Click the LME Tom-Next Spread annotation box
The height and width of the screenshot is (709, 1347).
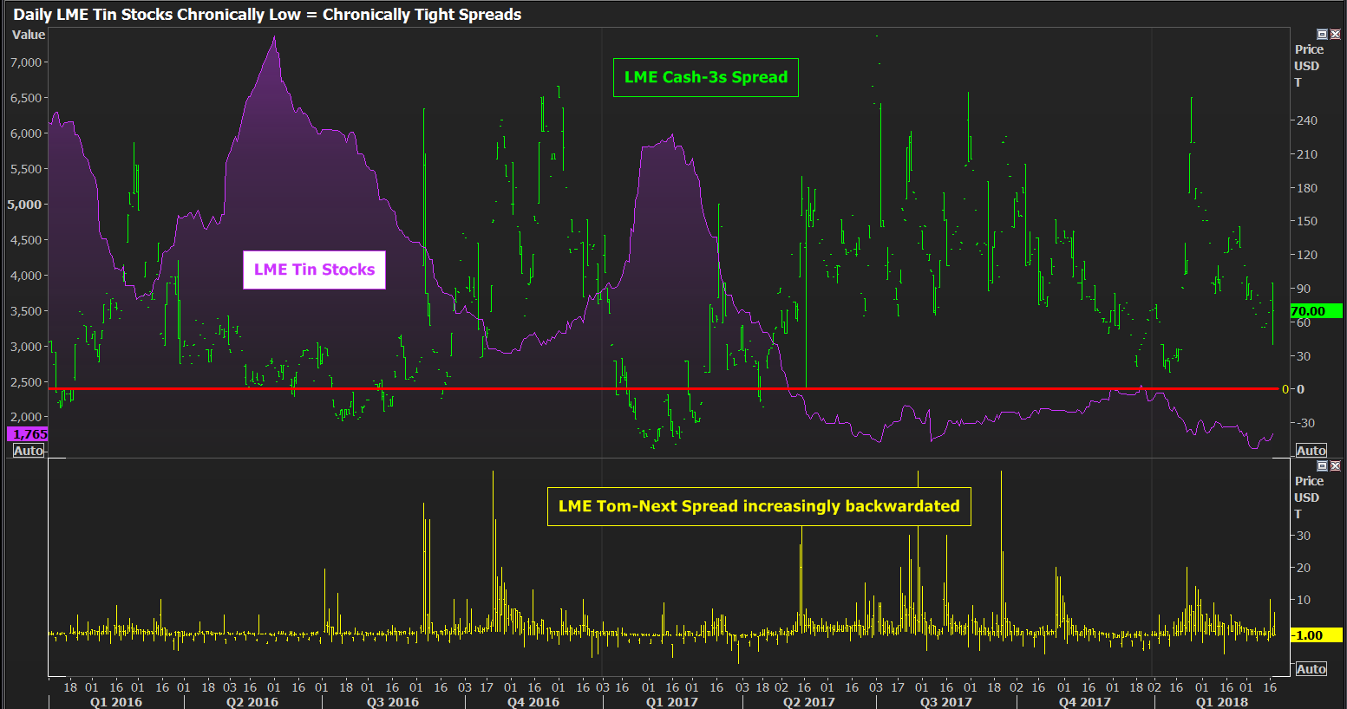click(758, 506)
